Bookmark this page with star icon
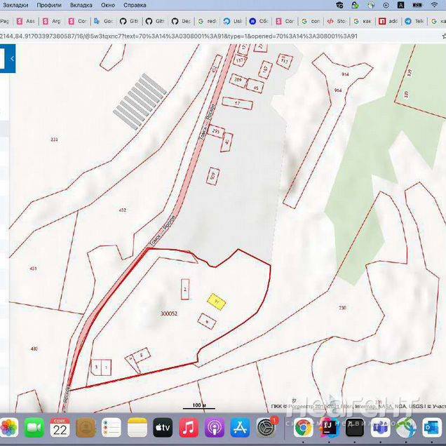 pos(443,36)
